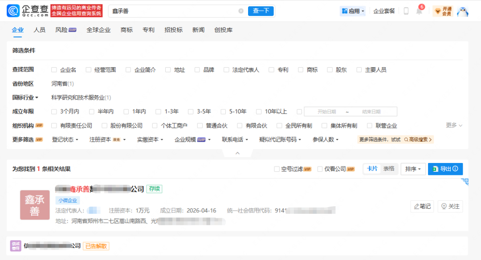Open the 疑似代记账号码 dropdown
The height and width of the screenshot is (260, 481).
(x=280, y=139)
